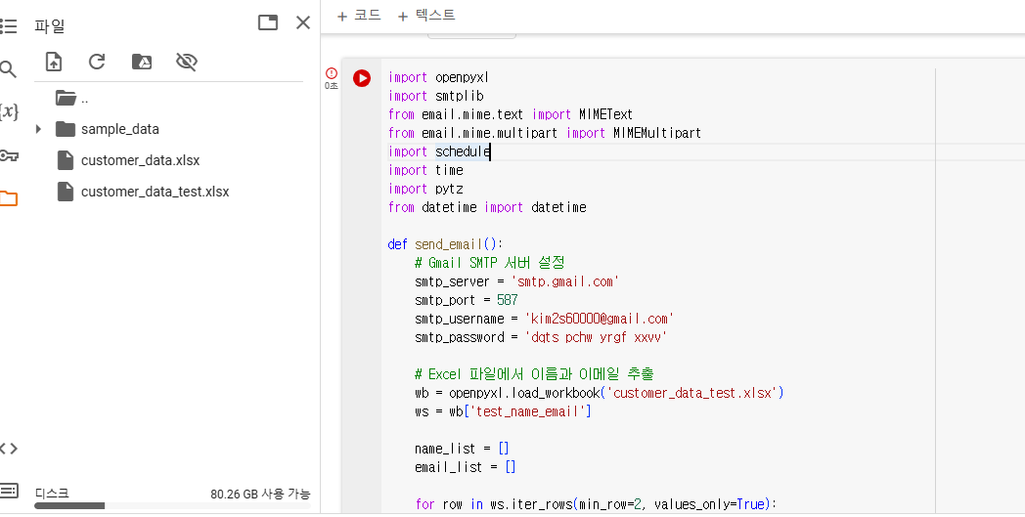1025x517 pixels.
Task: Click the ws = wb['test_name_email'] line
Action: point(503,411)
